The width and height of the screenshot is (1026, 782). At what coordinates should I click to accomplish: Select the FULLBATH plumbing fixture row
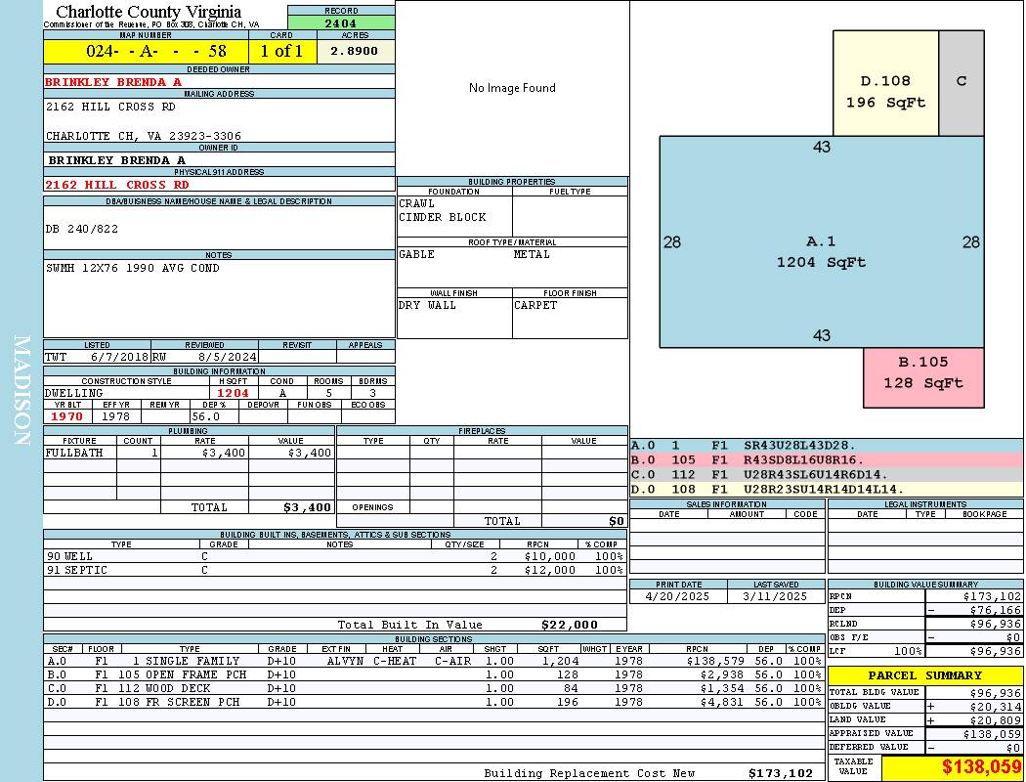(190, 453)
